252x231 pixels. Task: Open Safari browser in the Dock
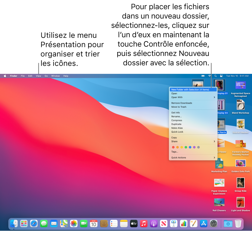point(34,223)
